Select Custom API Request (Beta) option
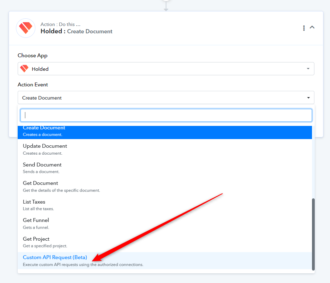The height and width of the screenshot is (283, 330). pos(165,261)
